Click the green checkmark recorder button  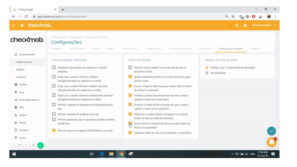coord(40,145)
